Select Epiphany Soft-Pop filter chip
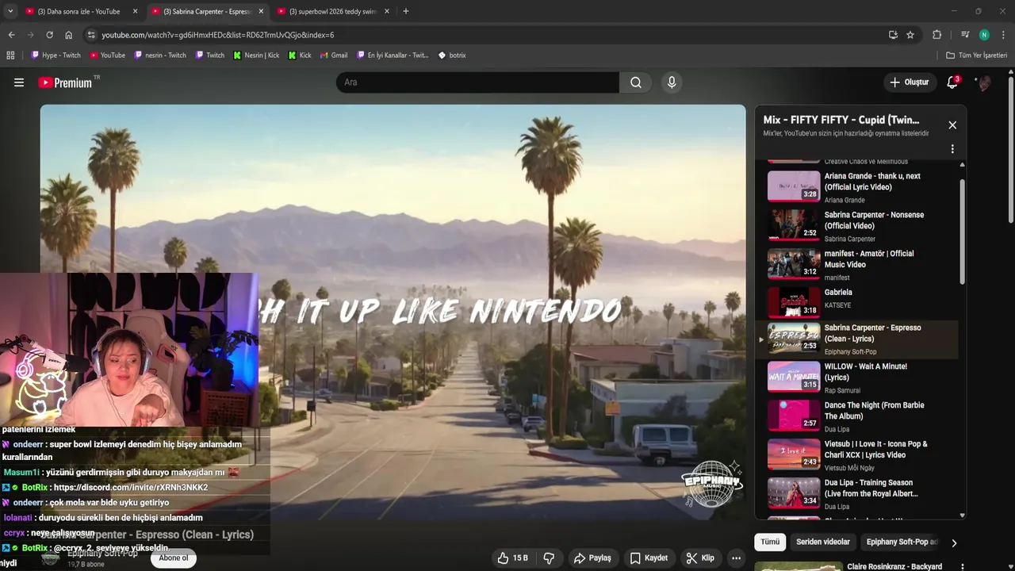Viewport: 1015px width, 571px height. (899, 542)
